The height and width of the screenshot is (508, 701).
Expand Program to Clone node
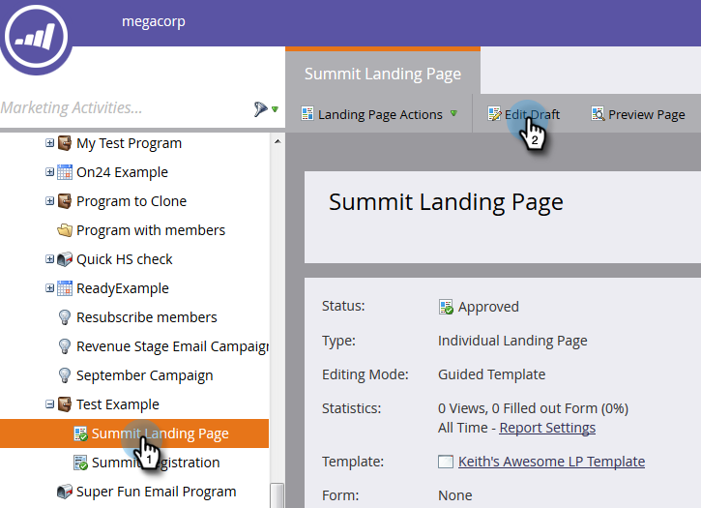tap(49, 201)
